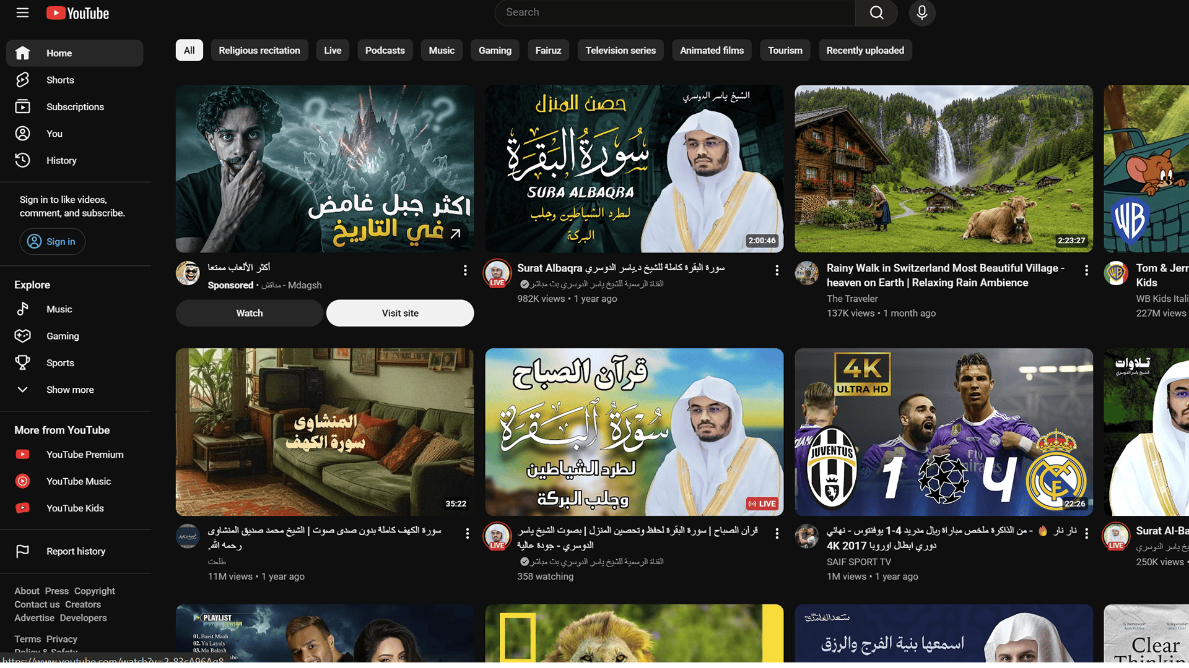Screen dimensions: 1189x668
Task: Click the Explore Music note icon
Action: tap(22, 309)
